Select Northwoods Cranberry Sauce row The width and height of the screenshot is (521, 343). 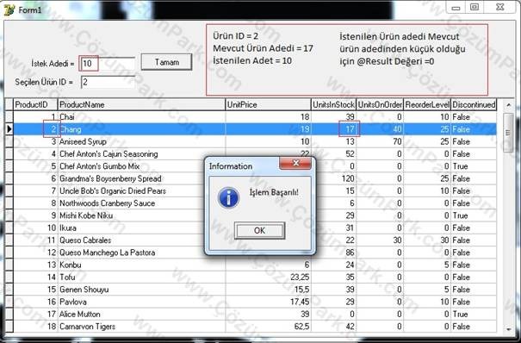255,203
